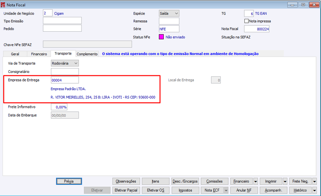The width and height of the screenshot is (321, 196).
Task: Click the Financeiro button in bottom row
Action: coord(242,181)
